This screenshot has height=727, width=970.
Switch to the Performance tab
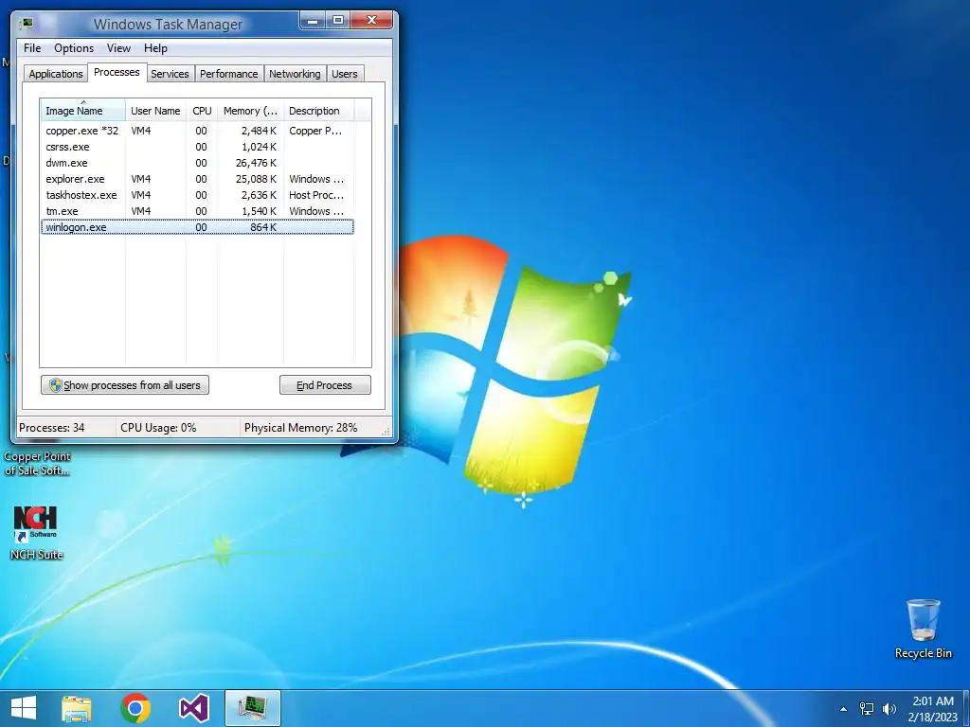point(228,74)
